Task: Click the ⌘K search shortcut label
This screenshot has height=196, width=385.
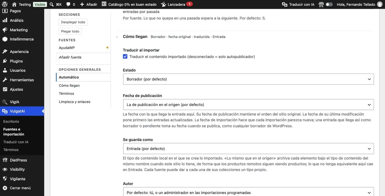Action: (59, 4)
